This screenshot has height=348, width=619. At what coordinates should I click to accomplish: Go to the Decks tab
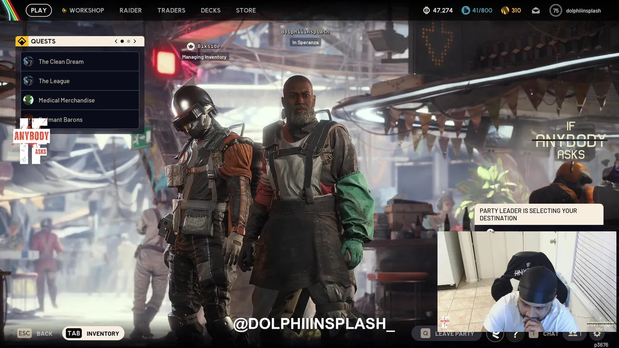click(x=210, y=10)
